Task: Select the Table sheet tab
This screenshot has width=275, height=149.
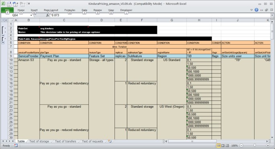Action: click(x=21, y=141)
